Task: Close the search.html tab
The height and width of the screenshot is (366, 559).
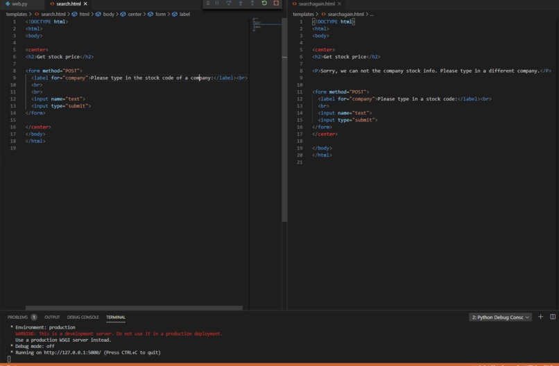Action: point(85,4)
